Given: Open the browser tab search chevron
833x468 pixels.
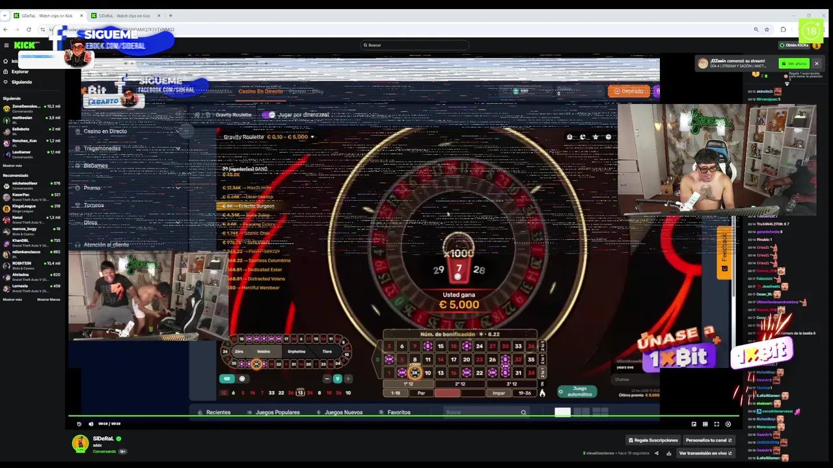Looking at the screenshot, I should [6, 16].
